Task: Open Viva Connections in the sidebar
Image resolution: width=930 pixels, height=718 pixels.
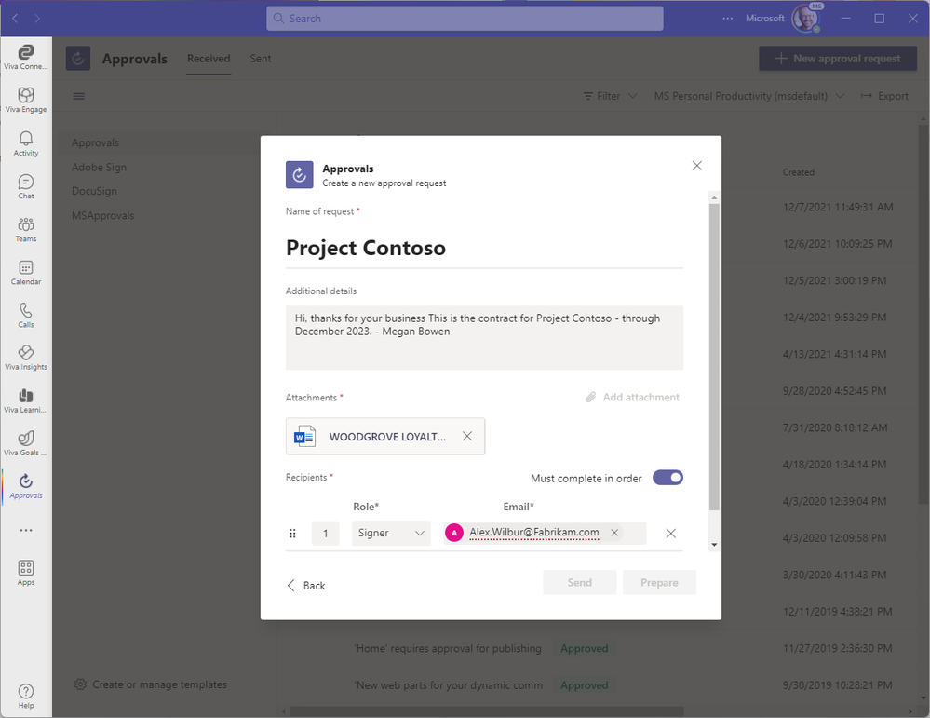Action: pyautogui.click(x=25, y=58)
